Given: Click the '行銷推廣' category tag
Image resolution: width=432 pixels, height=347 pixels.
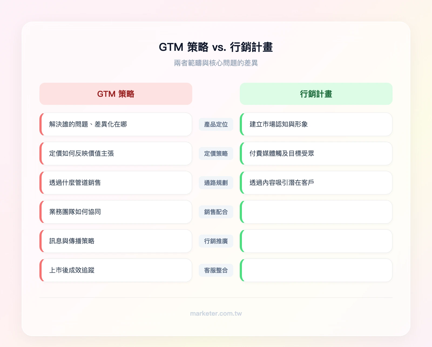Looking at the screenshot, I should [216, 241].
